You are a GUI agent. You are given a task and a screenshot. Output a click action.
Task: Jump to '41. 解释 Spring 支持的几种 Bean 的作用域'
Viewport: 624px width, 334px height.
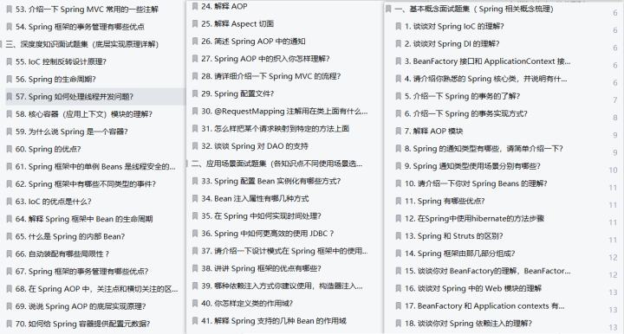(x=274, y=321)
